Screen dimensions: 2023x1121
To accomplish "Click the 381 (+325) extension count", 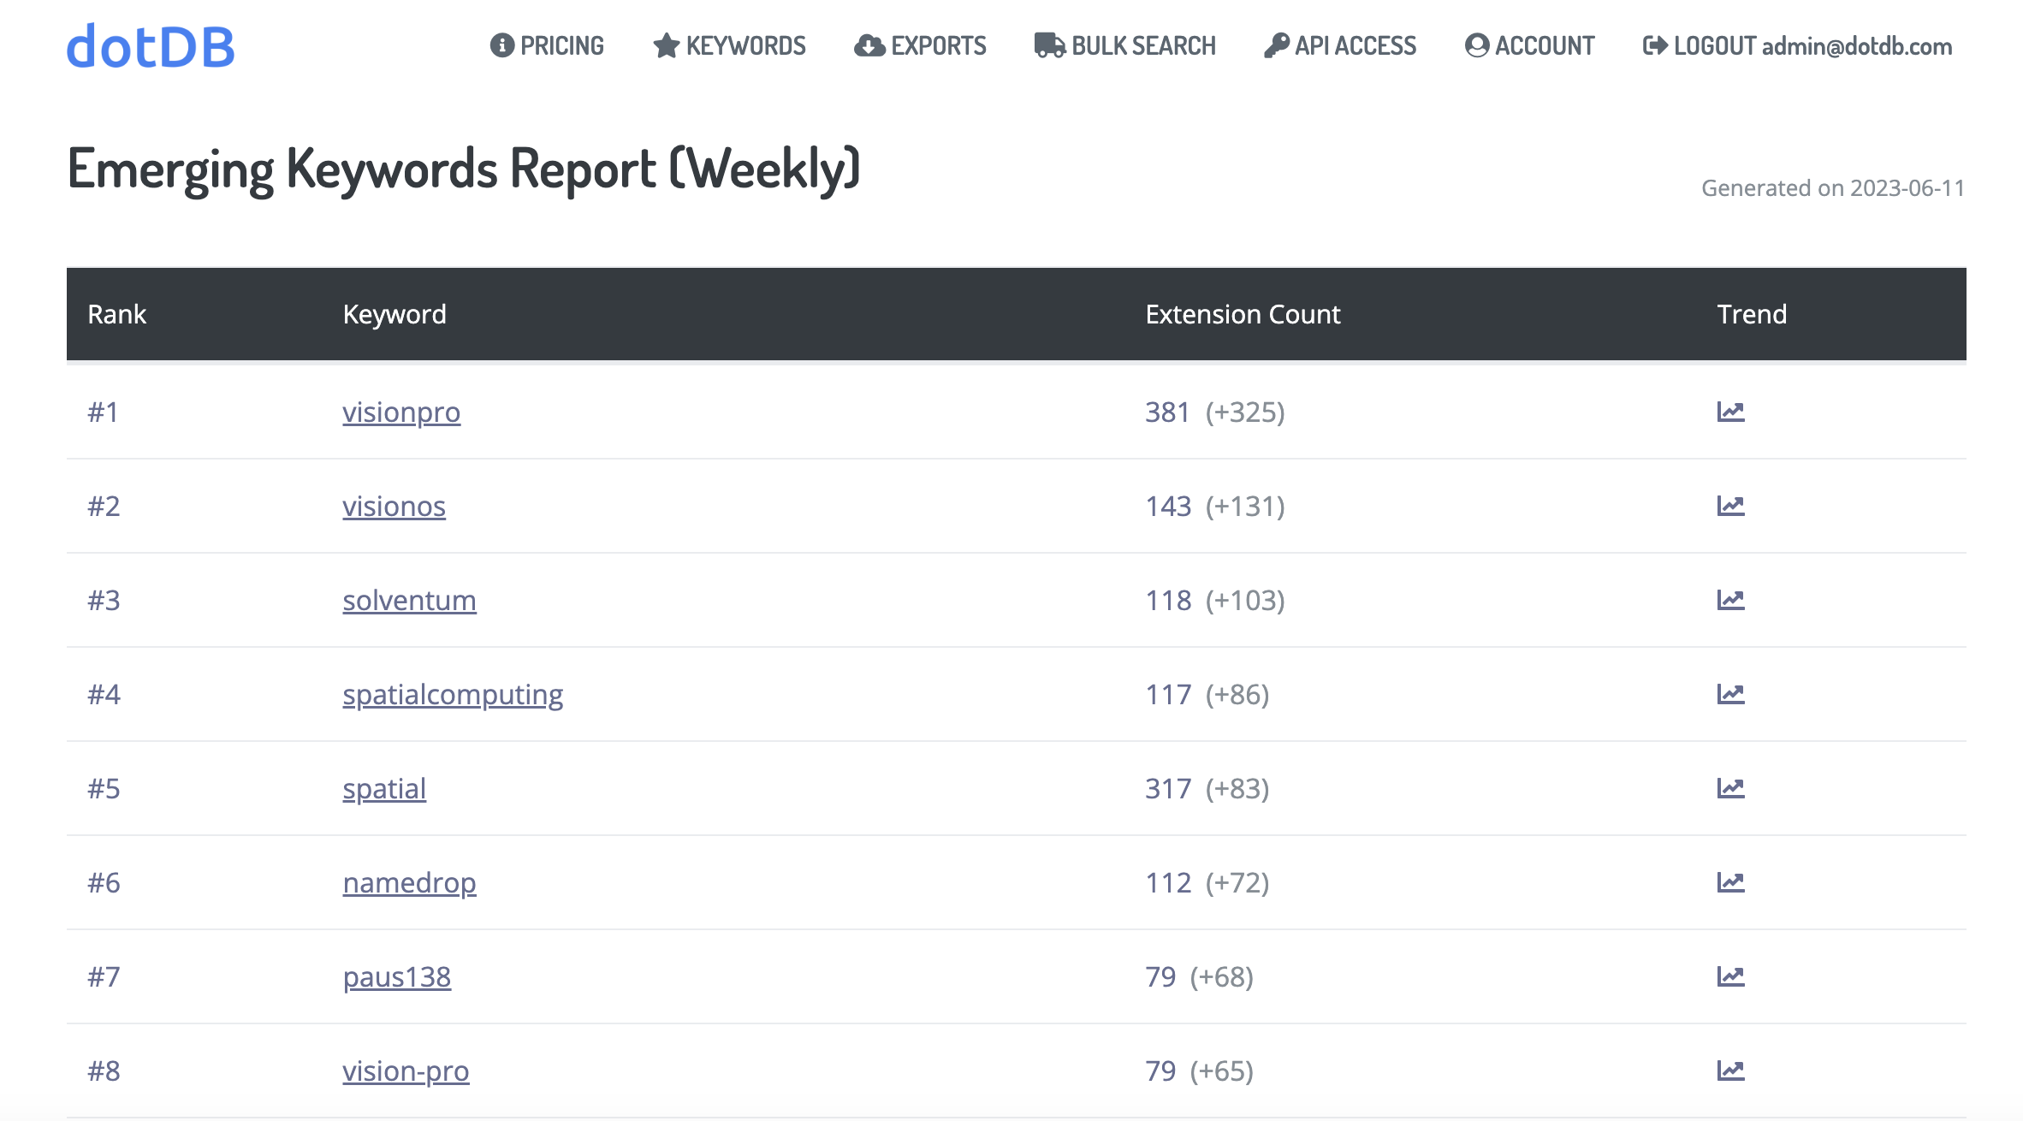I will pyautogui.click(x=1215, y=412).
